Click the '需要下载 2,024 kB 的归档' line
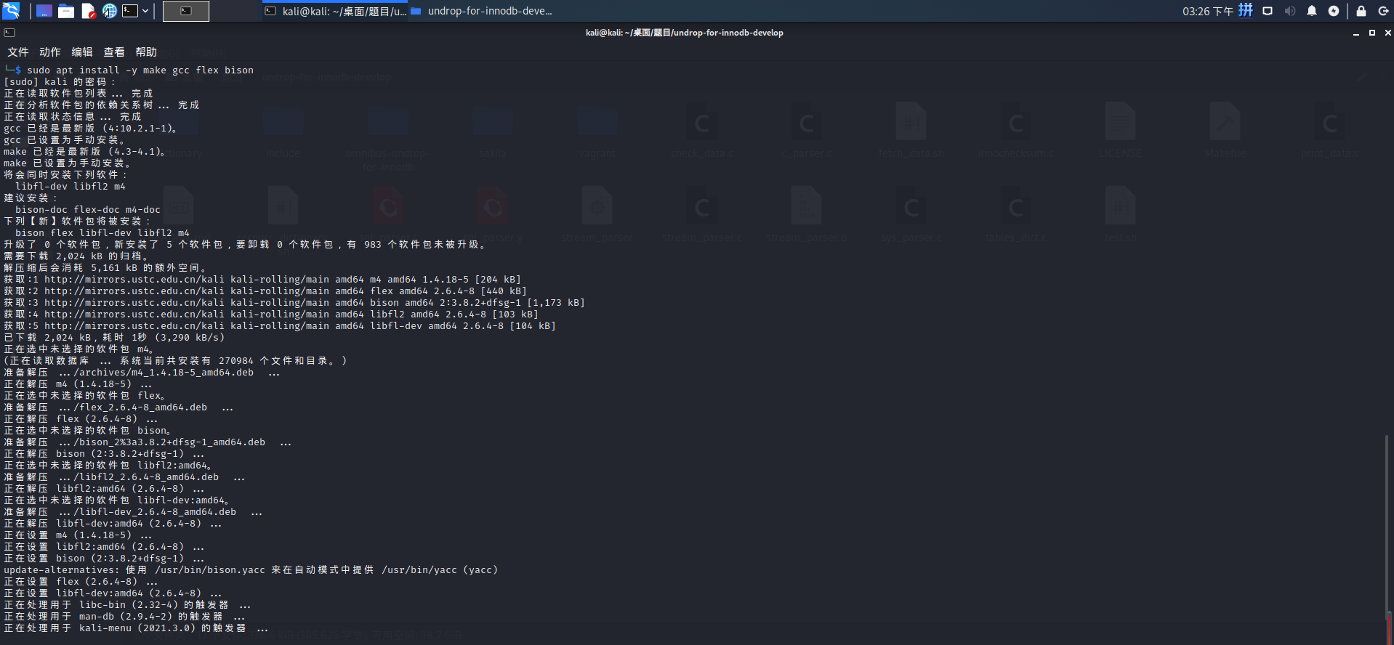The image size is (1394, 645). point(76,256)
